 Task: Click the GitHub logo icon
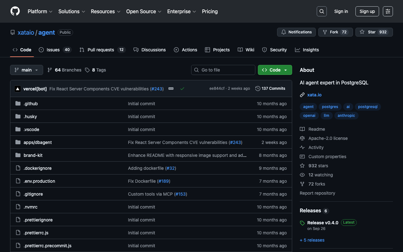[x=15, y=11]
